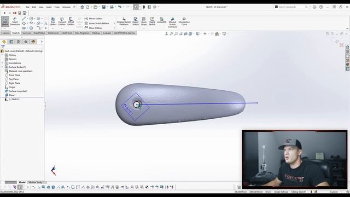Switch to the Motion Study 1 tab
The width and height of the screenshot is (350, 197).
coord(36,182)
